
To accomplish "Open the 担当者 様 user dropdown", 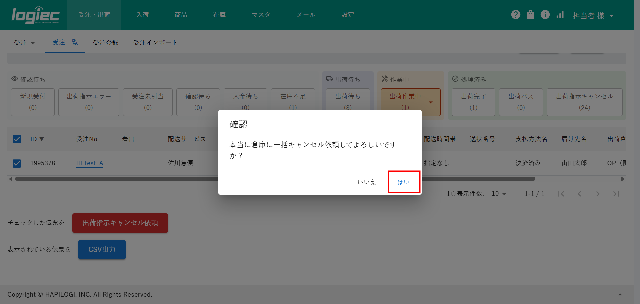I will pyautogui.click(x=593, y=16).
